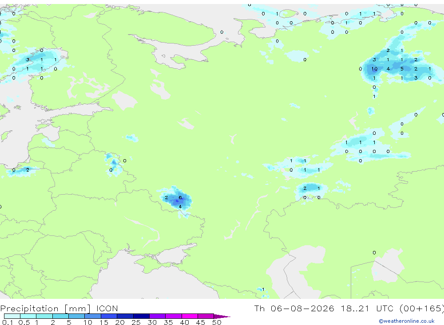The image size is (444, 325).
Task: Click the legend tick label '0.1'
Action: (8, 322)
